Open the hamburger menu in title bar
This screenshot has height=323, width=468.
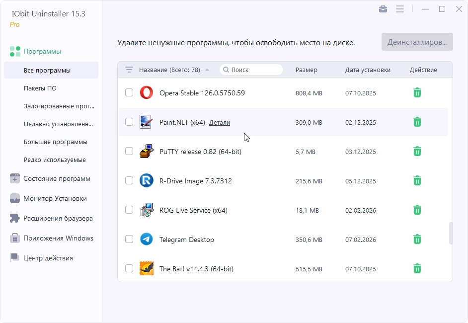400,9
